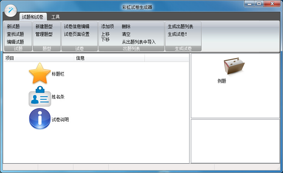The width and height of the screenshot is (283, 173).
Task: Switch to the 工具 tab
Action: click(55, 17)
